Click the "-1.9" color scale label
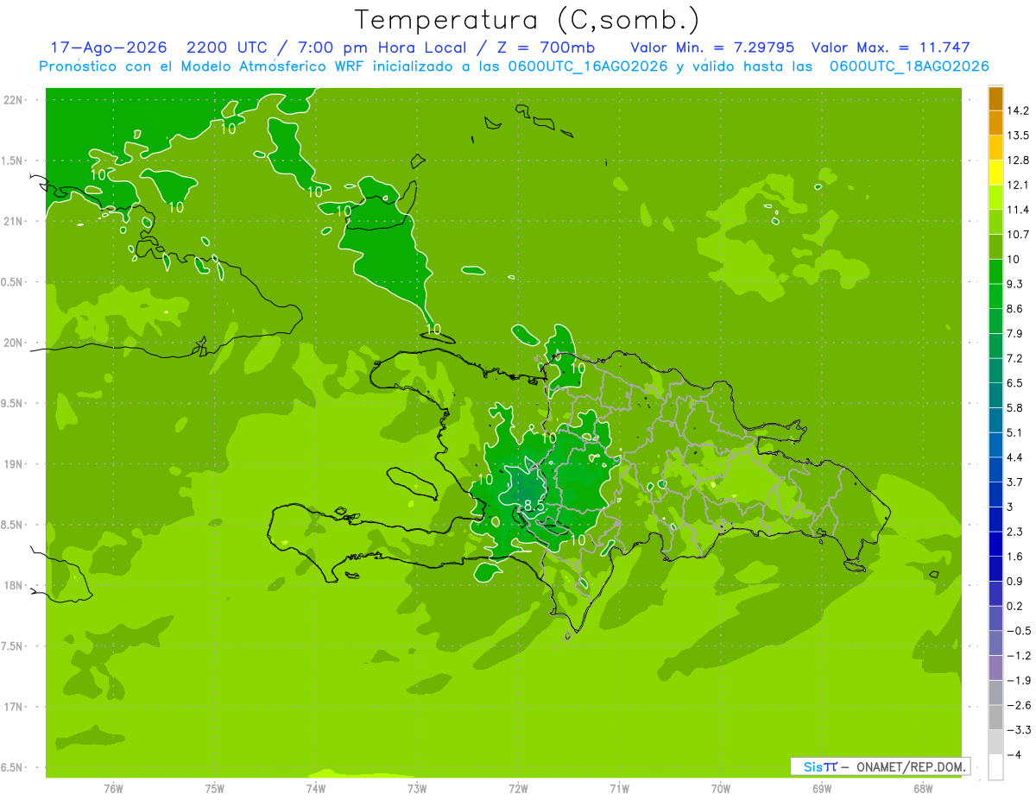Image resolution: width=1036 pixels, height=800 pixels. [x=1019, y=680]
